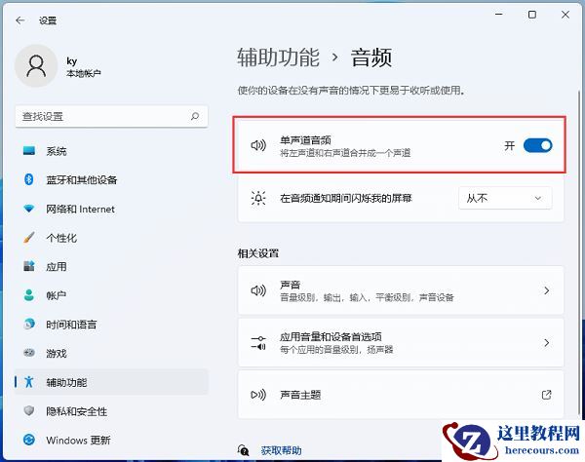This screenshot has height=462, width=585.
Task: Click the paintbrush icon beside 个性化
Action: pyautogui.click(x=29, y=238)
